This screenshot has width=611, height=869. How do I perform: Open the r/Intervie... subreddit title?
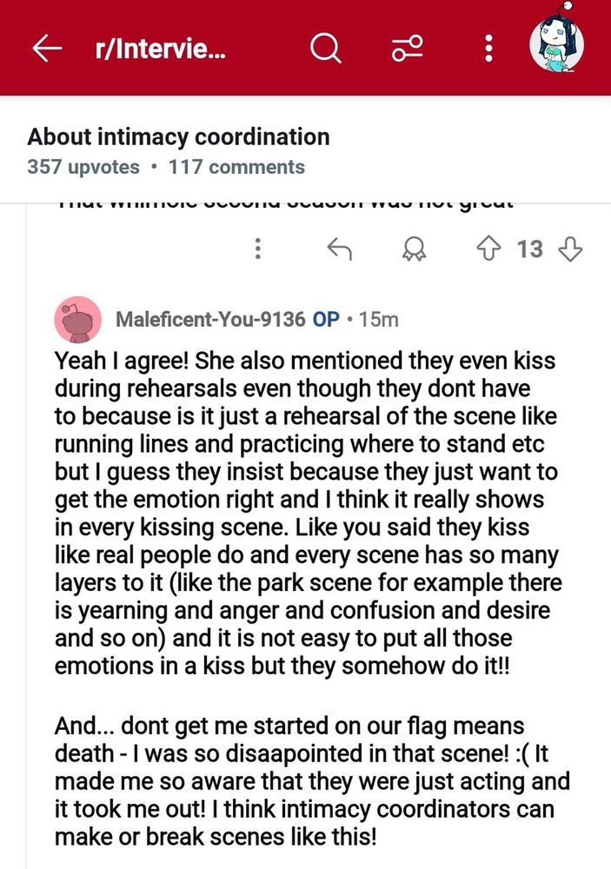click(160, 50)
